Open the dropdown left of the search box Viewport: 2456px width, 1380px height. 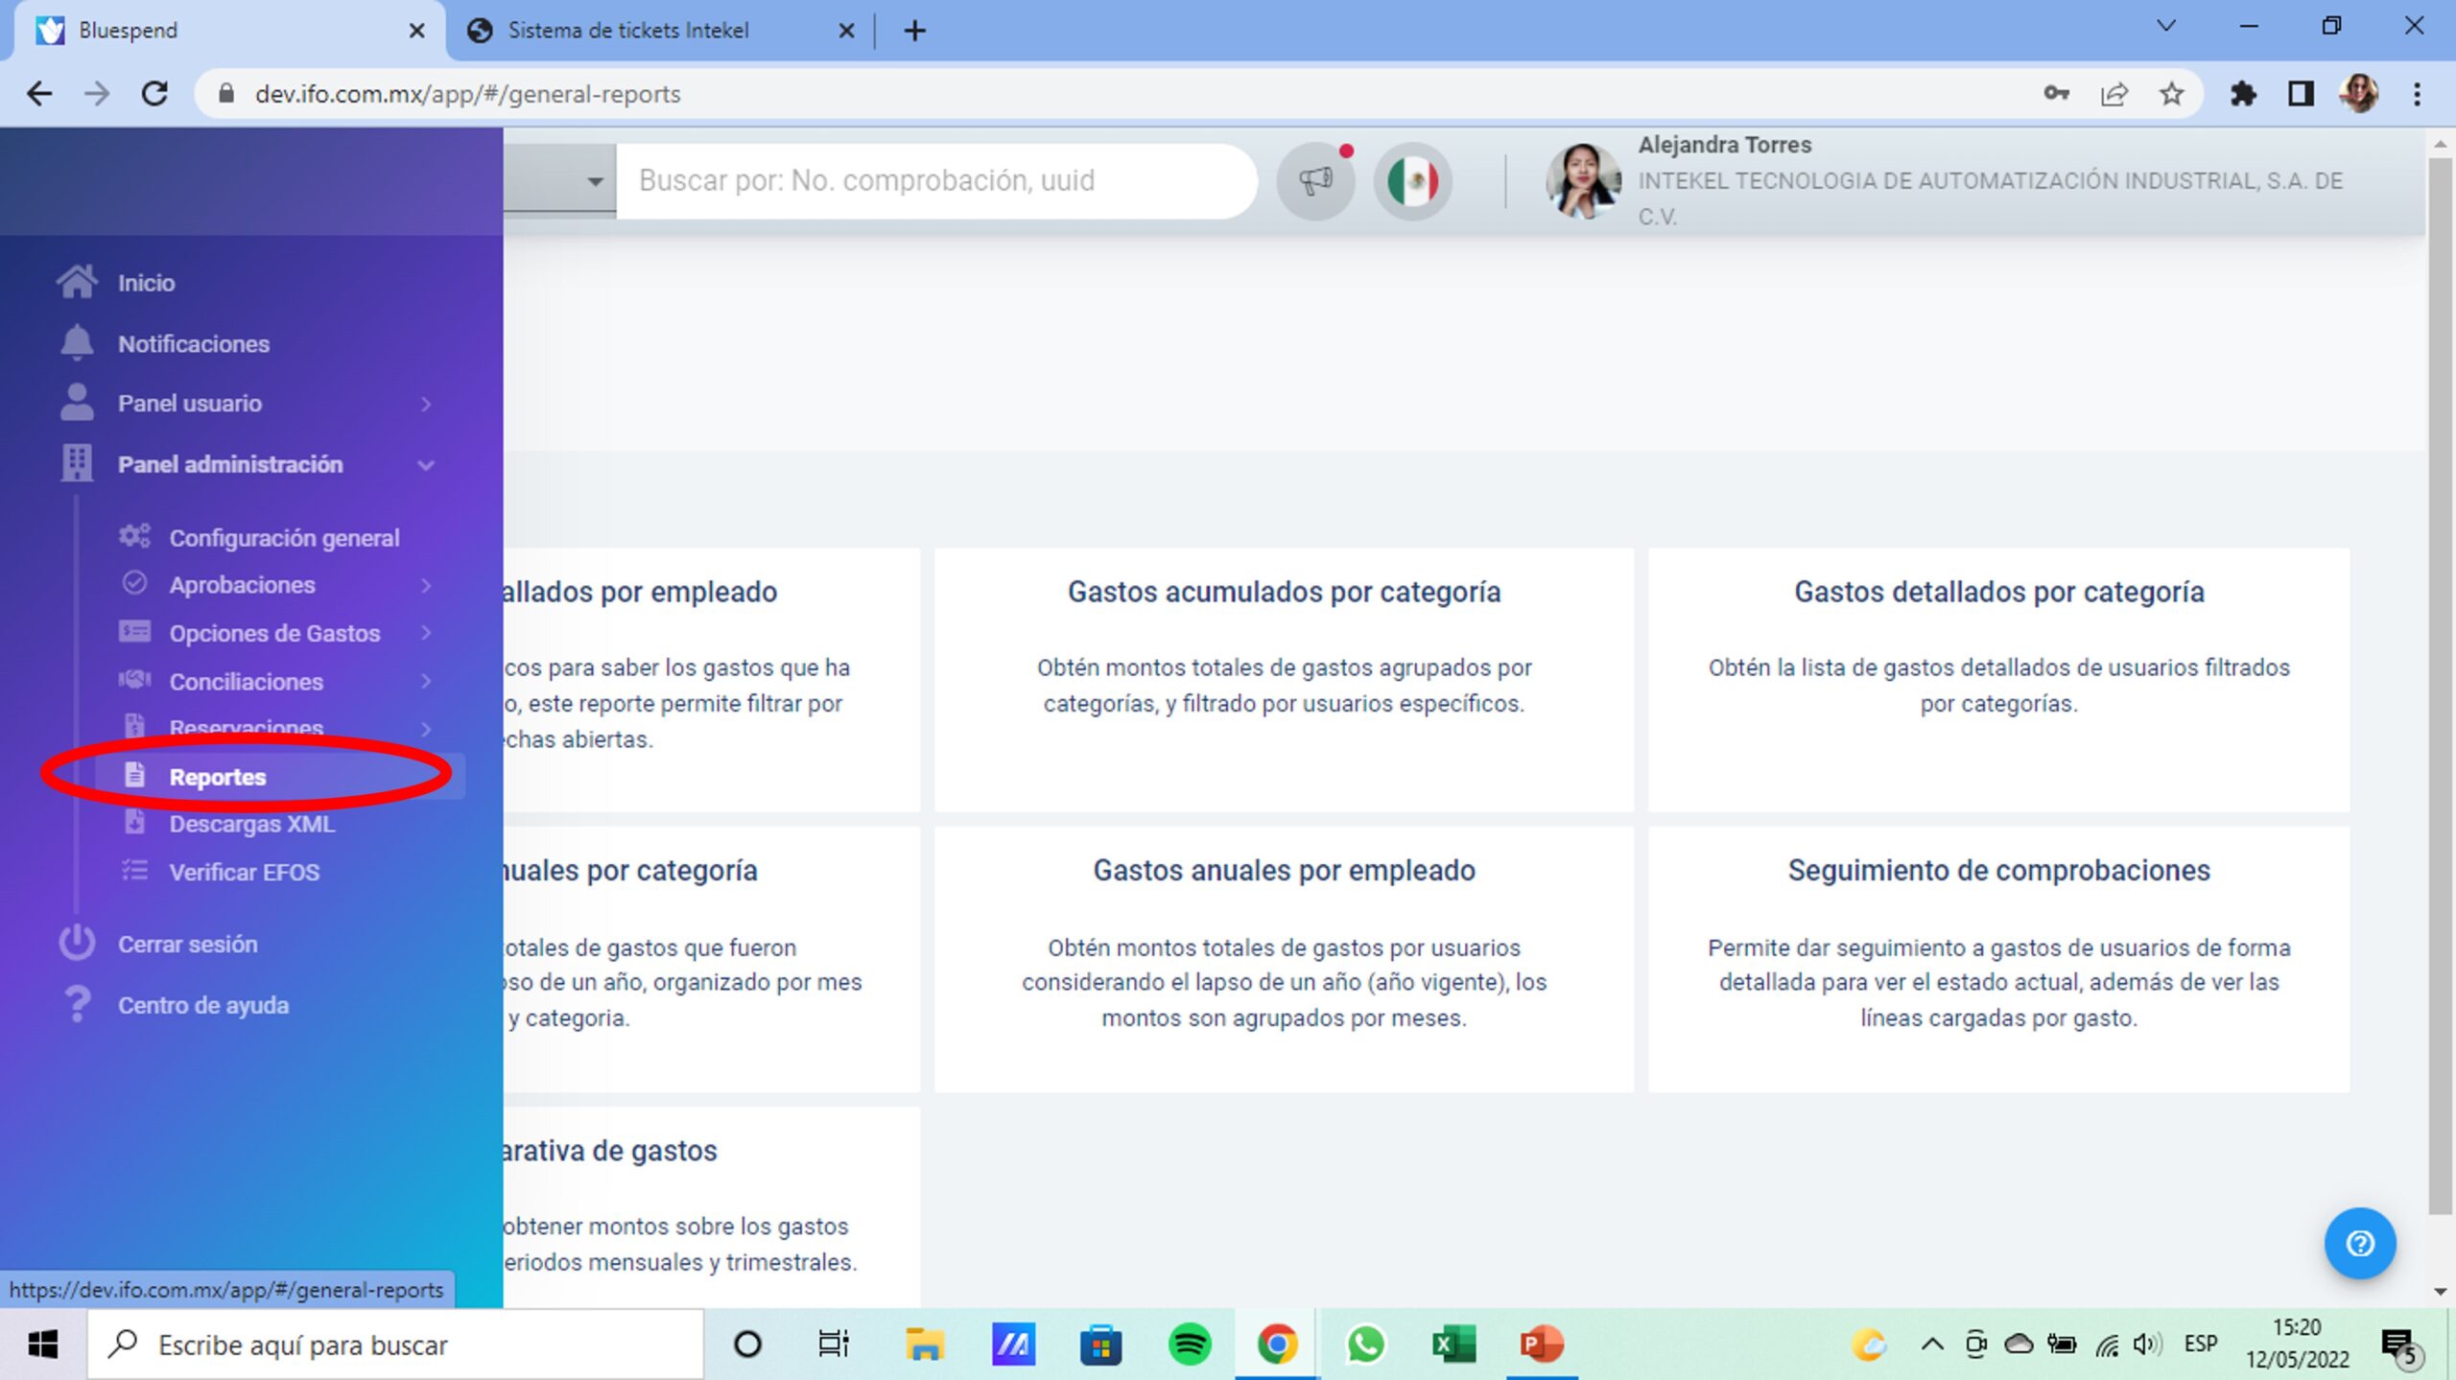point(595,181)
